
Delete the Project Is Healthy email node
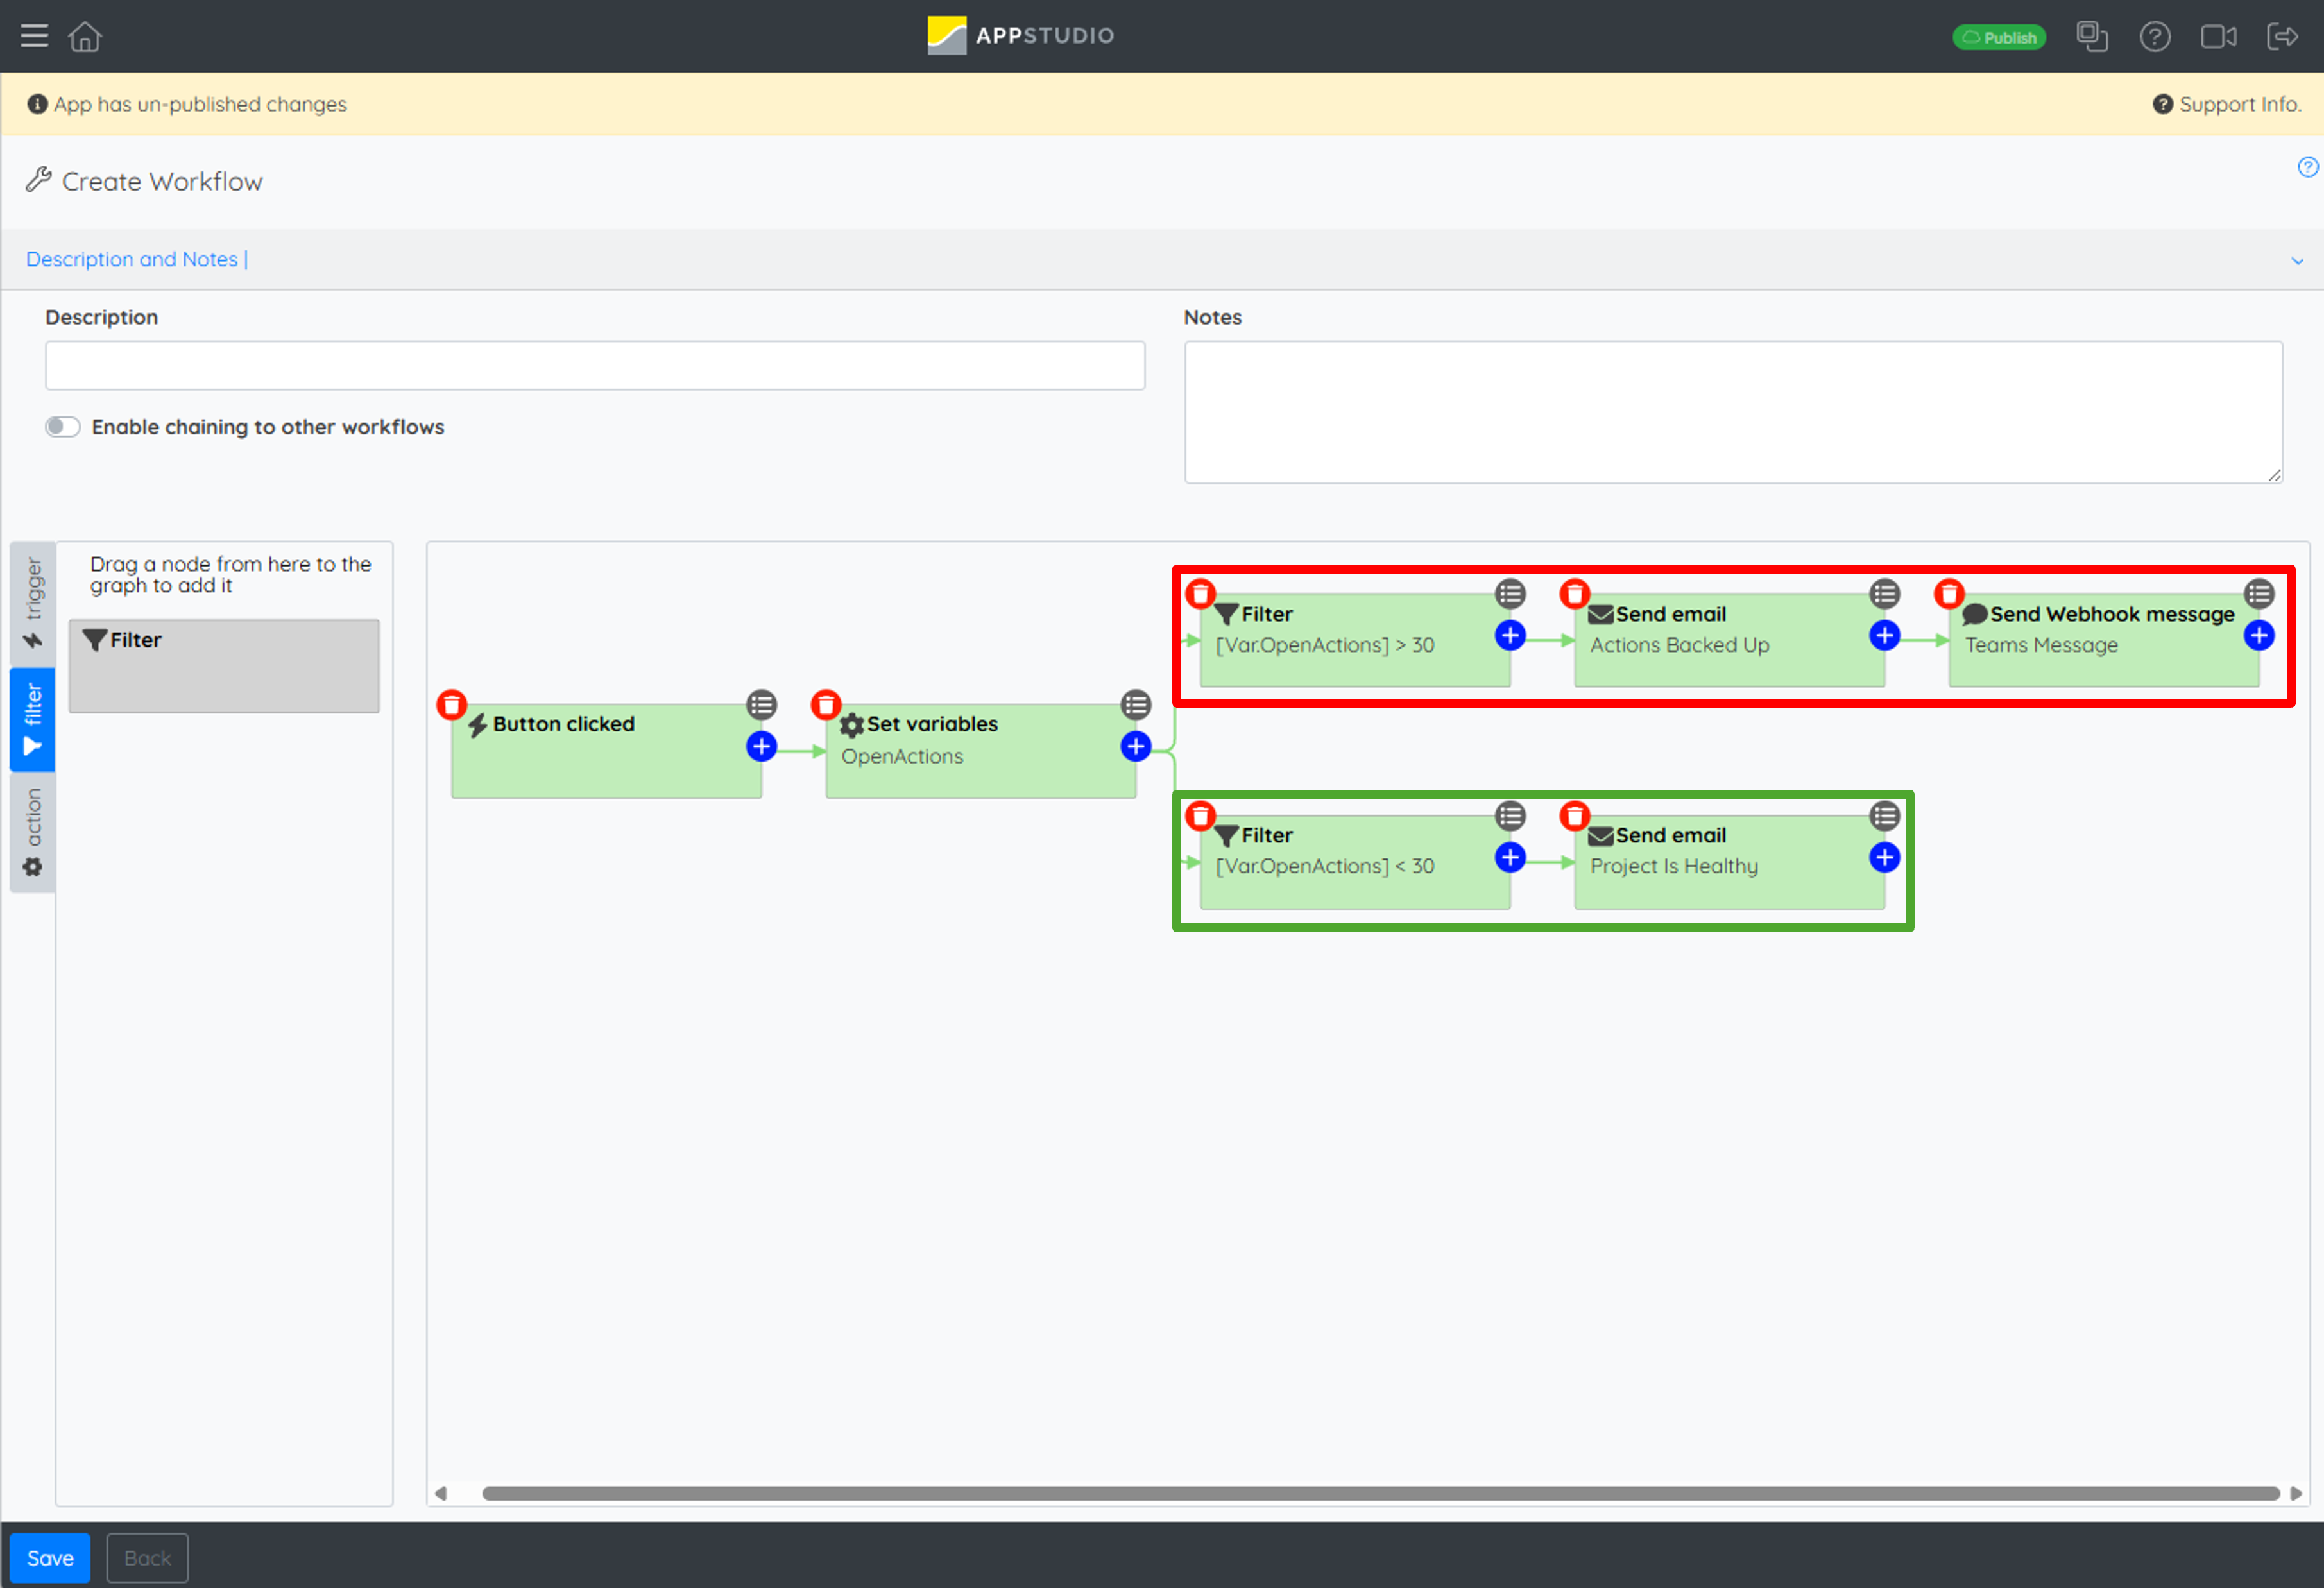coord(1575,816)
